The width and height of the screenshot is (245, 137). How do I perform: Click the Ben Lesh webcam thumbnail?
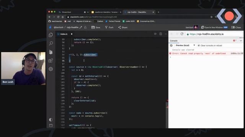pyautogui.click(x=23, y=68)
